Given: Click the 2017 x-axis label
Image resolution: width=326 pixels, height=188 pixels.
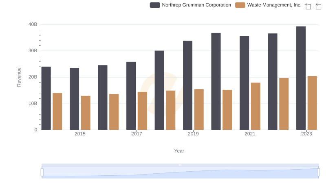Looking at the screenshot, I should tap(137, 134).
